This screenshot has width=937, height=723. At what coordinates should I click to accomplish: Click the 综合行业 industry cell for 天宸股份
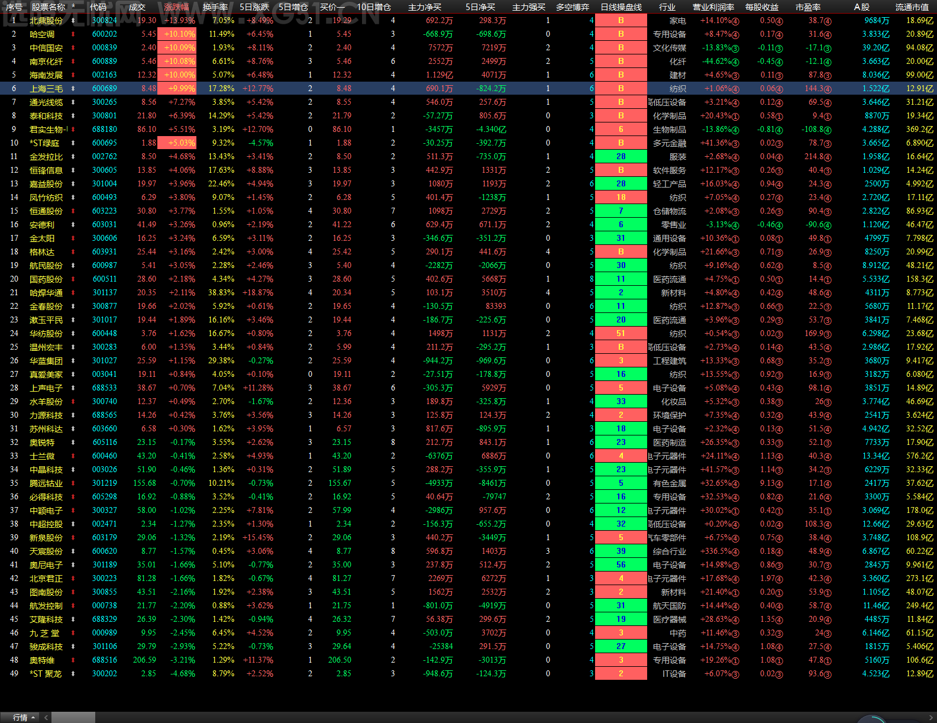coord(670,551)
